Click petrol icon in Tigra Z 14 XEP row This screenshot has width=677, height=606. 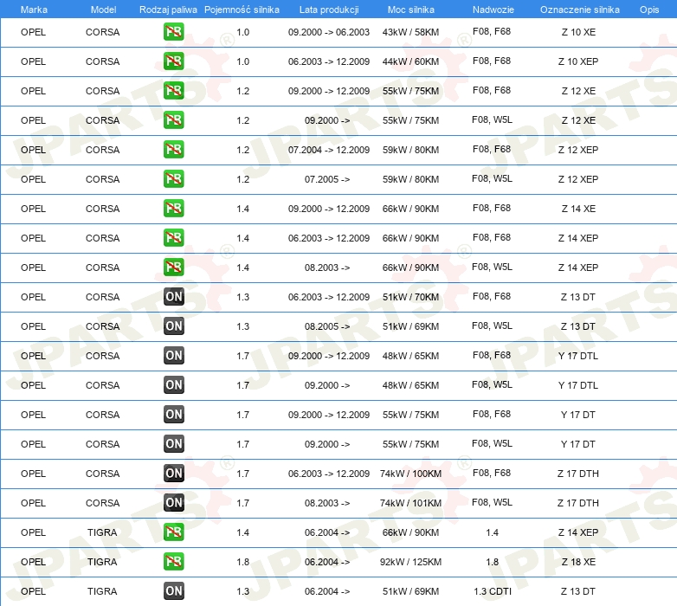pyautogui.click(x=173, y=532)
